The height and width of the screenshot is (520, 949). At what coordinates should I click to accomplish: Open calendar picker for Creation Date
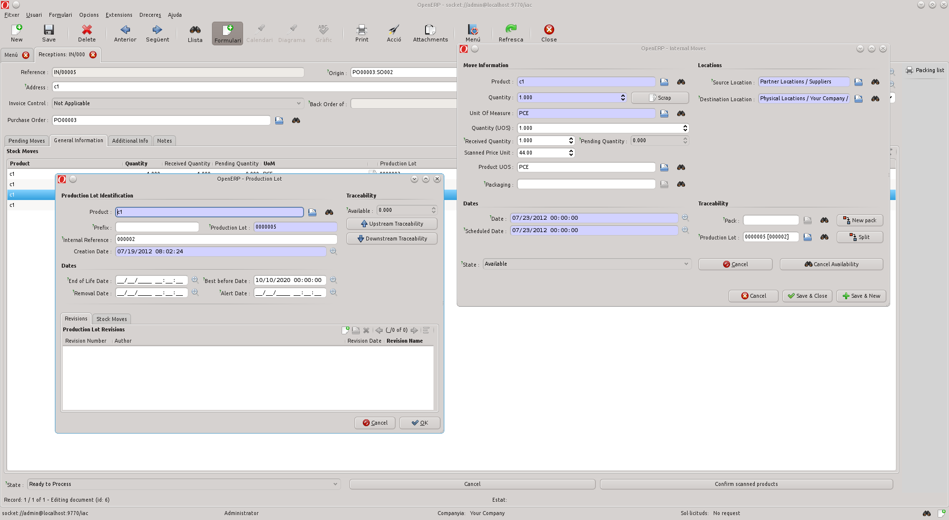pos(333,251)
